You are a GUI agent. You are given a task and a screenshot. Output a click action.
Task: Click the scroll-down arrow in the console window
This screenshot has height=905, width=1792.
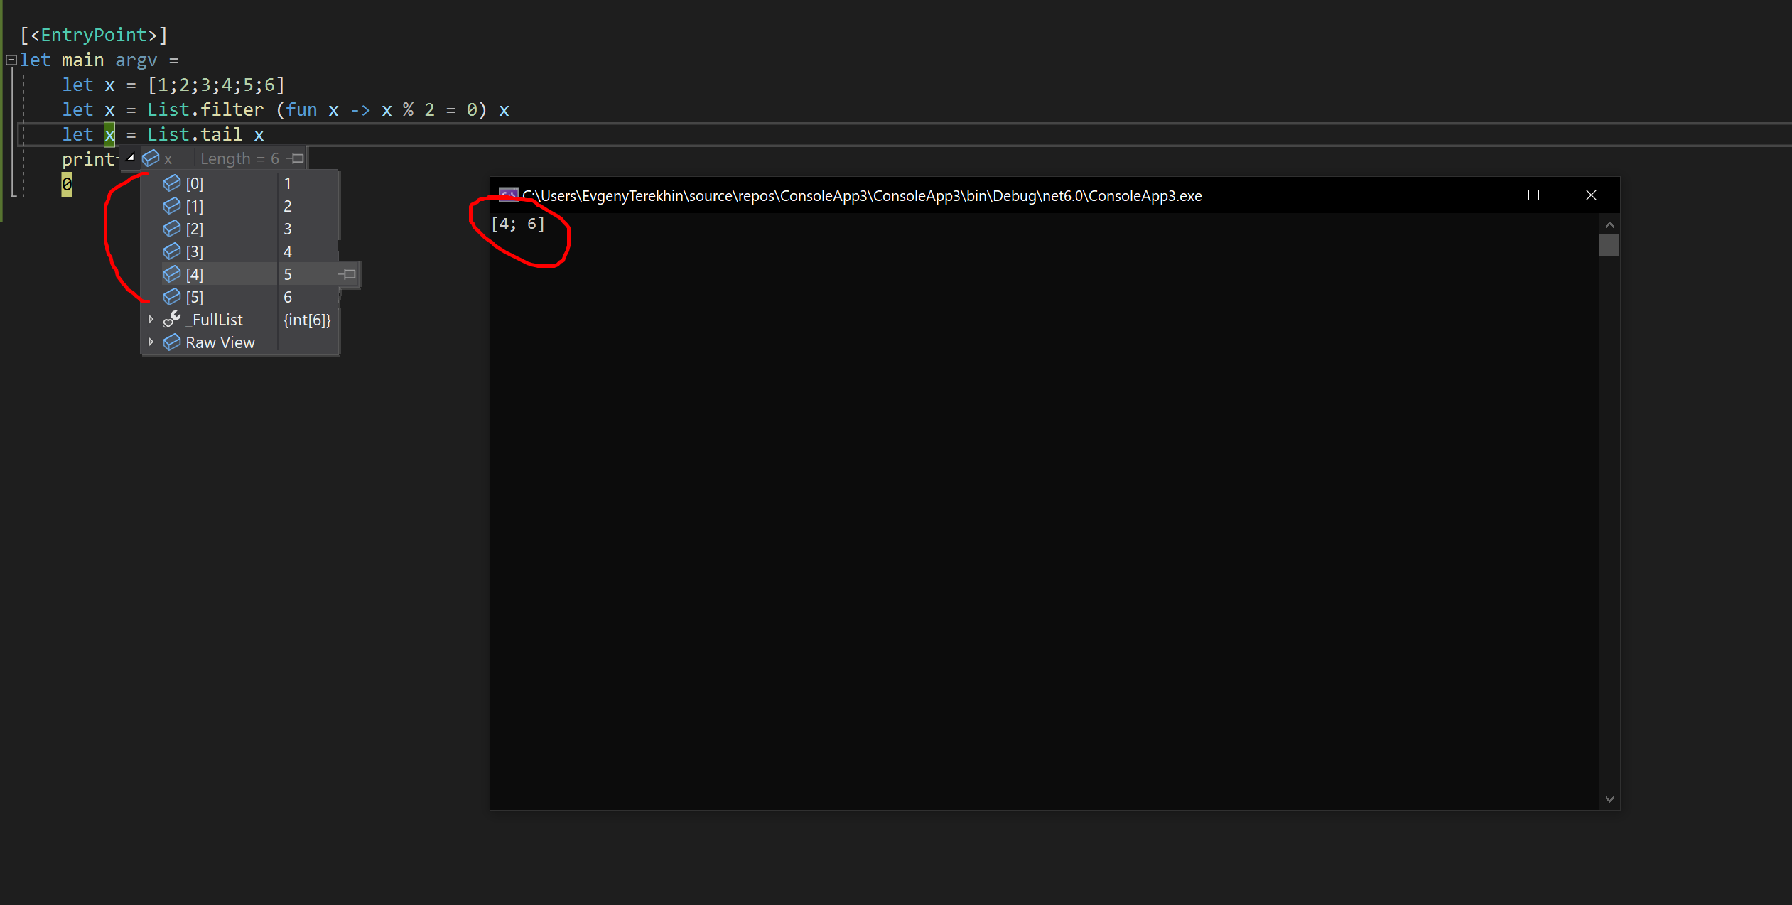click(x=1609, y=799)
